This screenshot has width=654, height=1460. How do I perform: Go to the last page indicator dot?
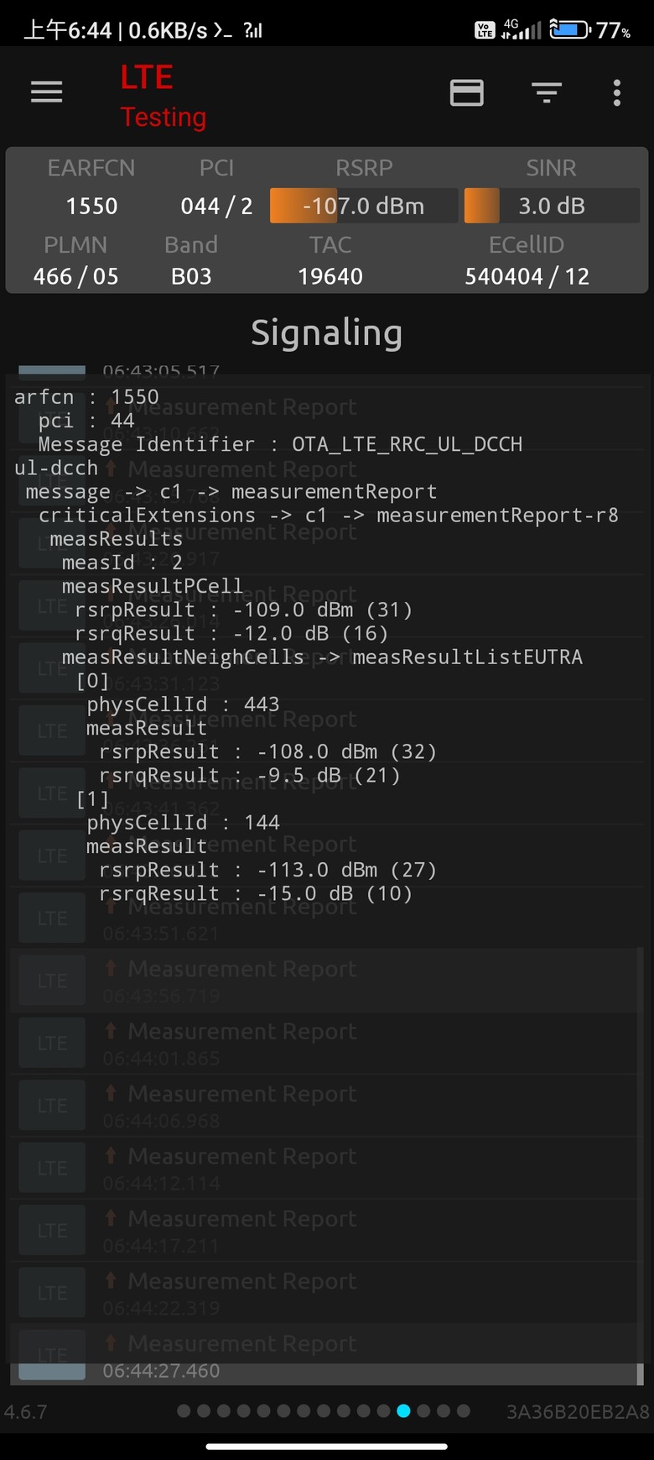(464, 1411)
